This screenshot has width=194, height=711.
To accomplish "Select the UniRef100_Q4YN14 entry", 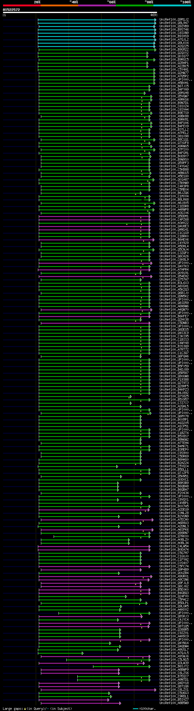I will tap(174, 643).
